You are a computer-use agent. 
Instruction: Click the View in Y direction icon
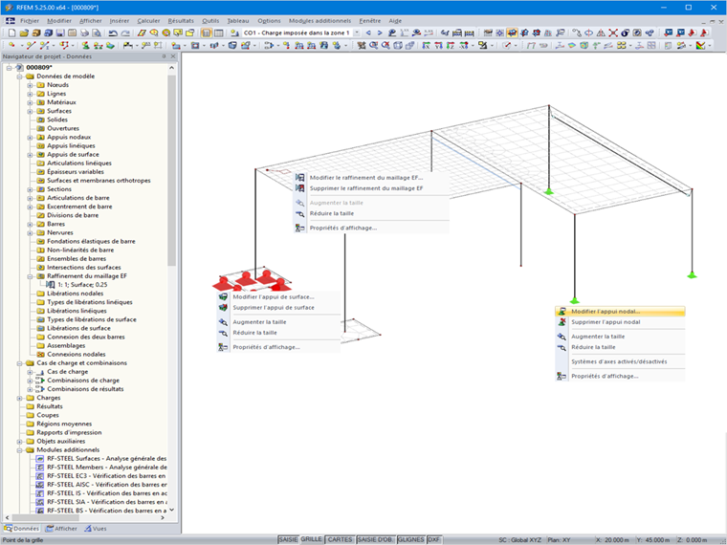pyautogui.click(x=438, y=45)
